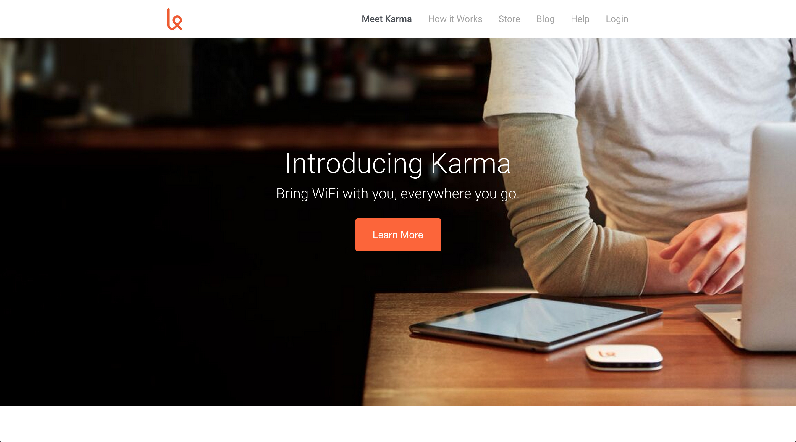Click the Bring WiFi with you tagline

398,194
